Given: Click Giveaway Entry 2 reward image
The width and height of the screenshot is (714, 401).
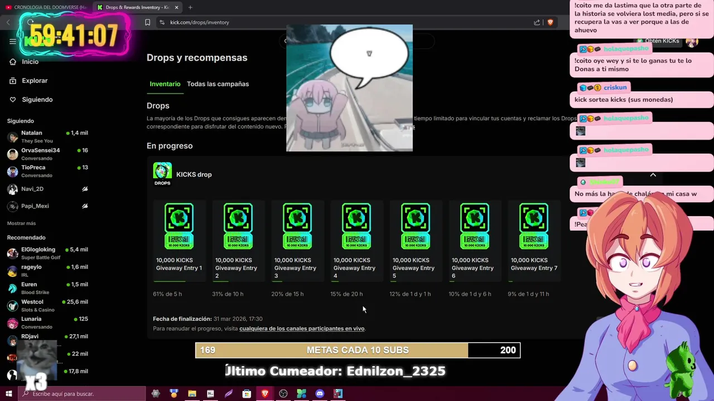Looking at the screenshot, I should 238,226.
